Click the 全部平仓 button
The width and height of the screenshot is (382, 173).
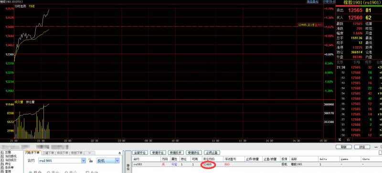pos(140,153)
